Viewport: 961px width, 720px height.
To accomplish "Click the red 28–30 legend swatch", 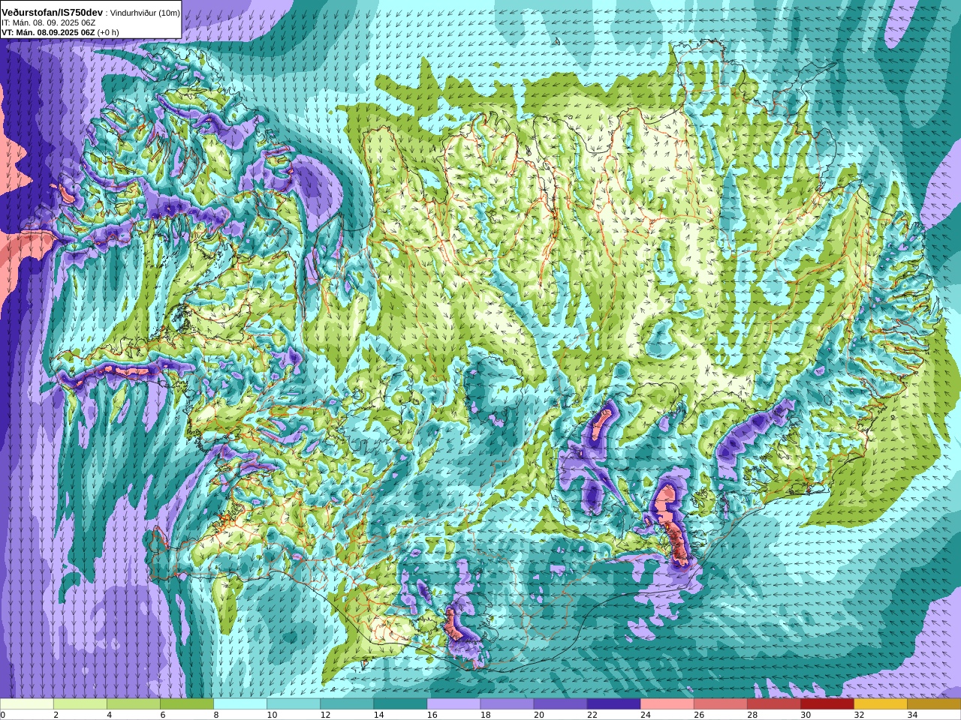I will tap(773, 704).
